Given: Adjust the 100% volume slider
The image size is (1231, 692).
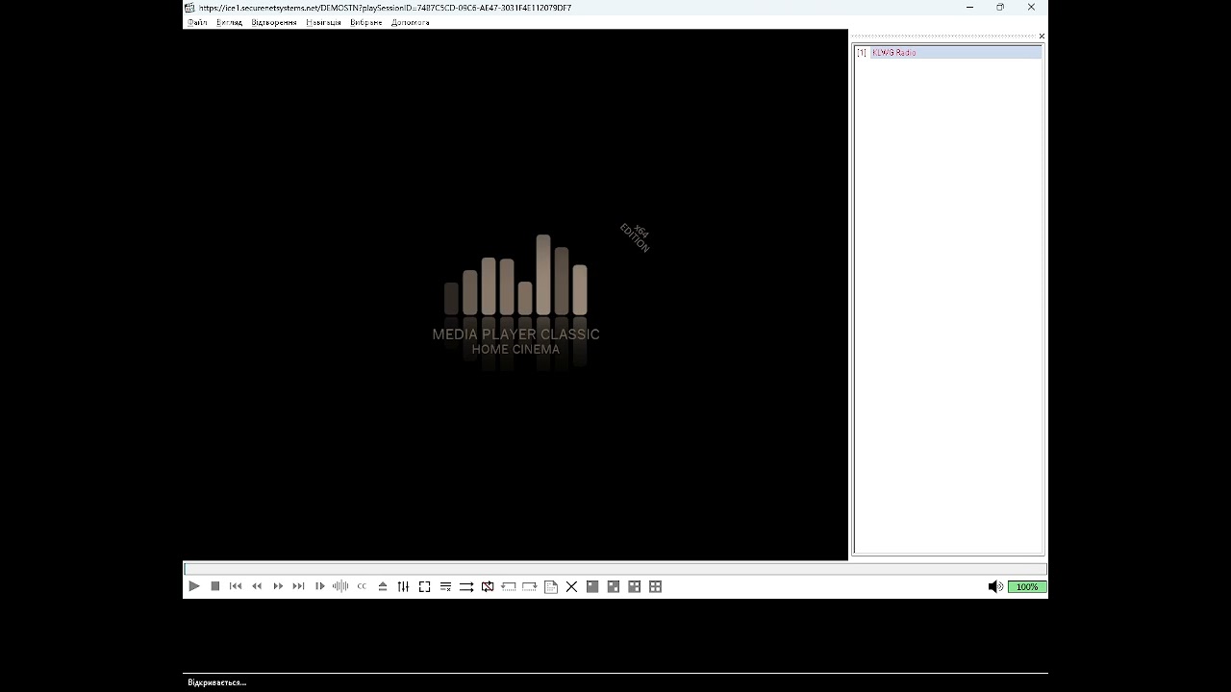Looking at the screenshot, I should click(1027, 586).
